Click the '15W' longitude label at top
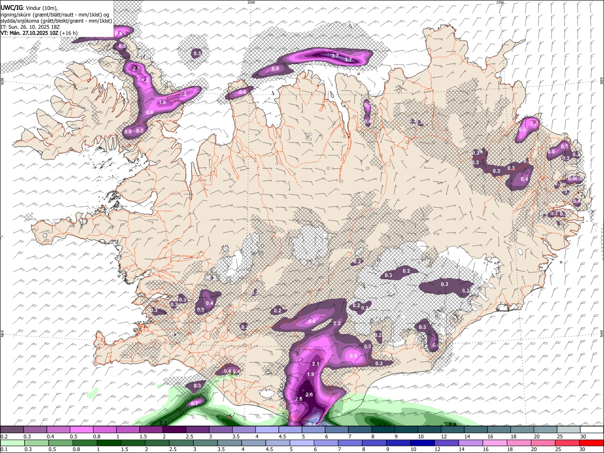 coord(500,2)
